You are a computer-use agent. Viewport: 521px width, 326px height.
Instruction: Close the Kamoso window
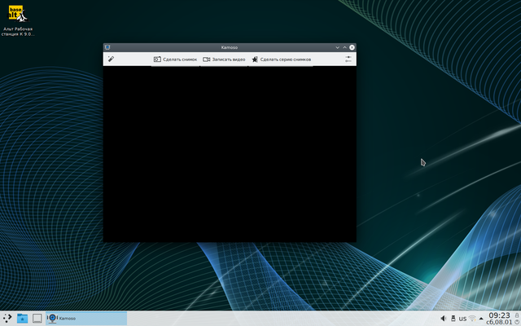[352, 47]
